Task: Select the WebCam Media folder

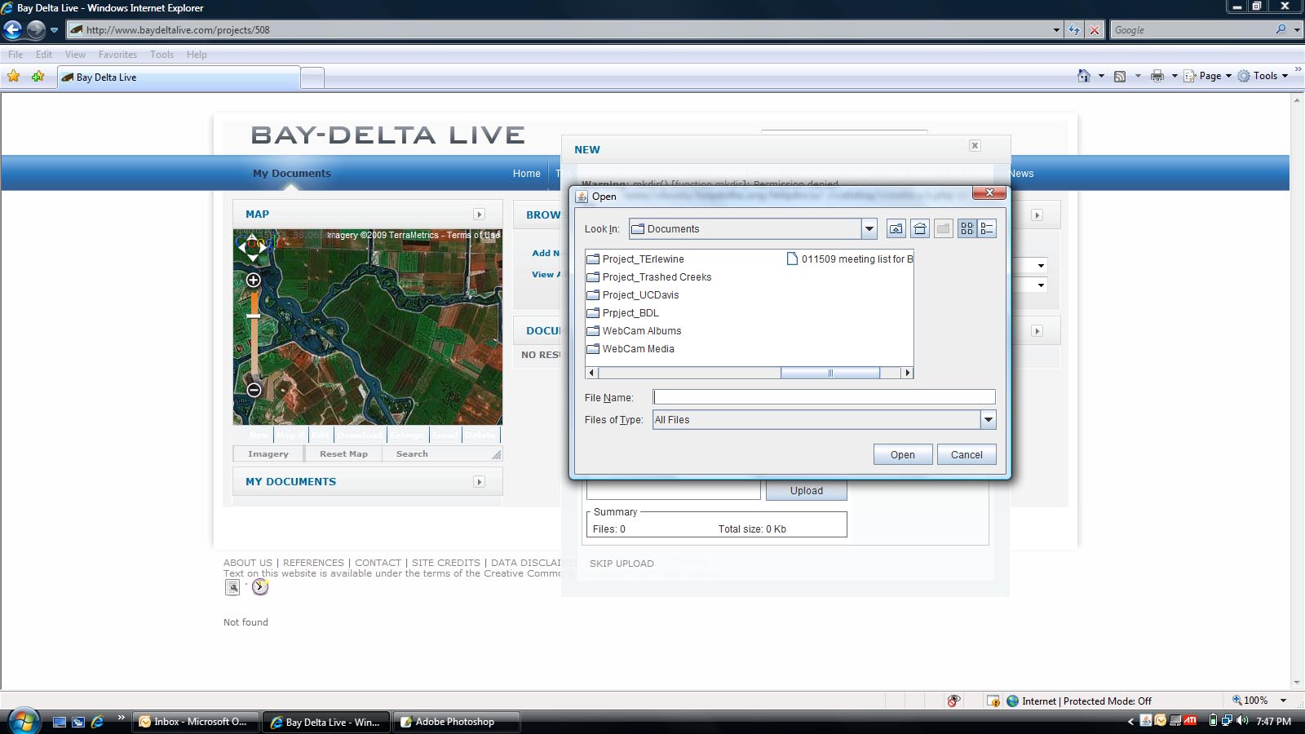Action: coord(630,349)
